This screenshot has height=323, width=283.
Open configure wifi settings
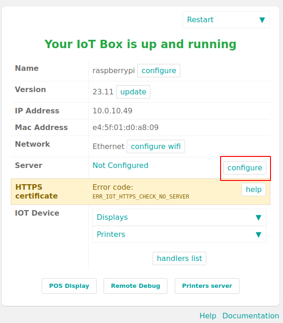tap(156, 147)
